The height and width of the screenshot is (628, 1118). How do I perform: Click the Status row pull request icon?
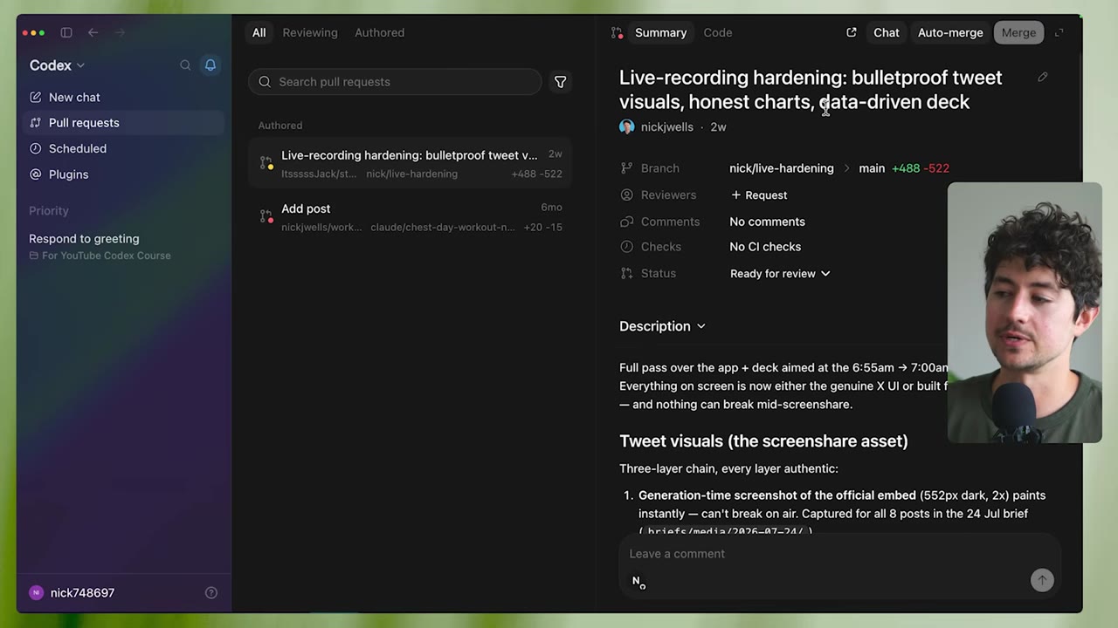[626, 274]
